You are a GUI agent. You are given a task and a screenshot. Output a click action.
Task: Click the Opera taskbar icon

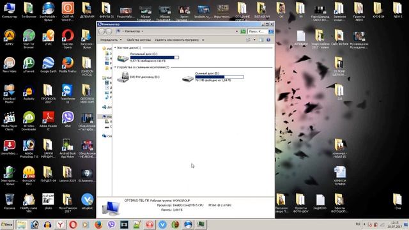[x=73, y=224]
